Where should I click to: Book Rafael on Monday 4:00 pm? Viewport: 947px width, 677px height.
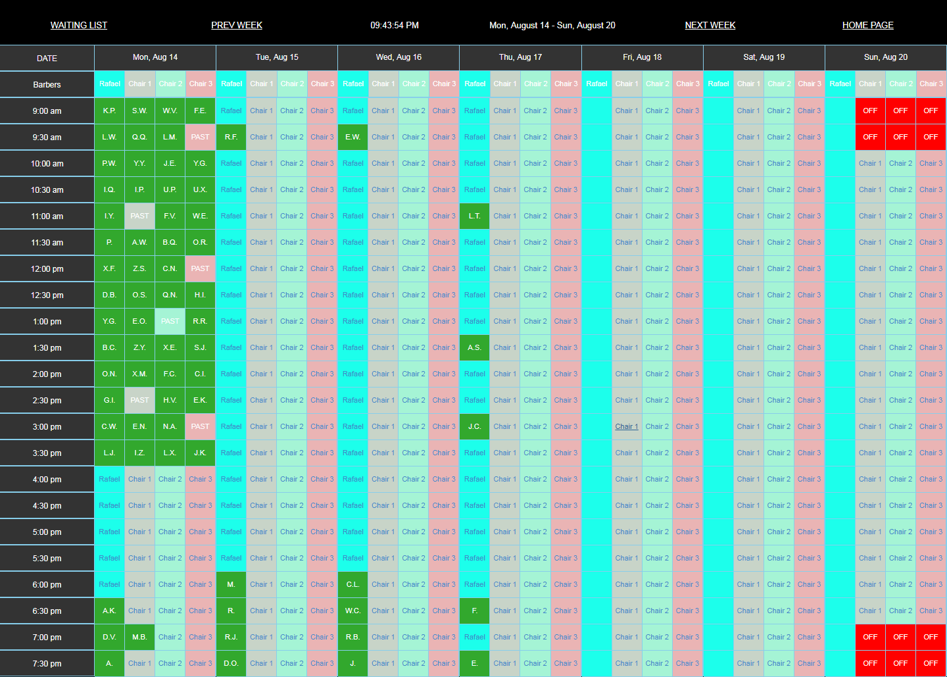(109, 479)
